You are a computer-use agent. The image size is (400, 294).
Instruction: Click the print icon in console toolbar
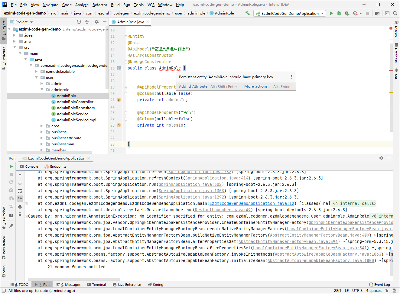[x=20, y=207]
